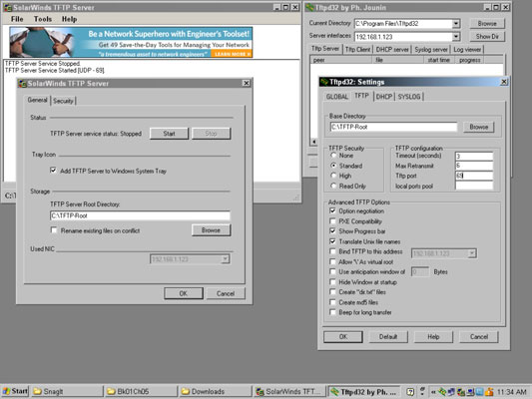Open the Bind TFTP address dropdown
532x399 pixels.
tap(472, 253)
